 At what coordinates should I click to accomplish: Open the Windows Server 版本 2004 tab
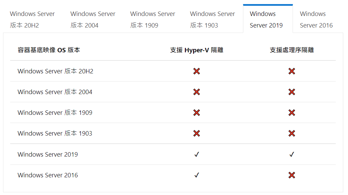[x=93, y=19]
